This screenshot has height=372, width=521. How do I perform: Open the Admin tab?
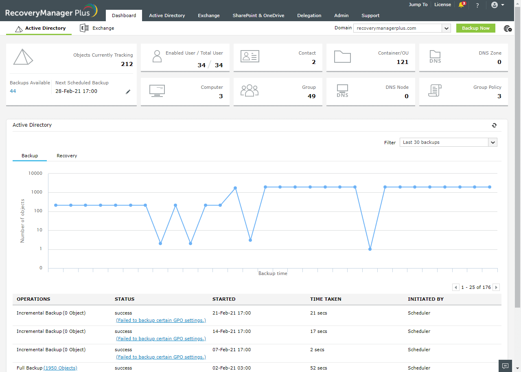tap(341, 15)
